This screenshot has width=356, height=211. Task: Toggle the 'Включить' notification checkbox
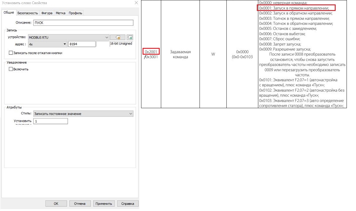[x=11, y=69]
